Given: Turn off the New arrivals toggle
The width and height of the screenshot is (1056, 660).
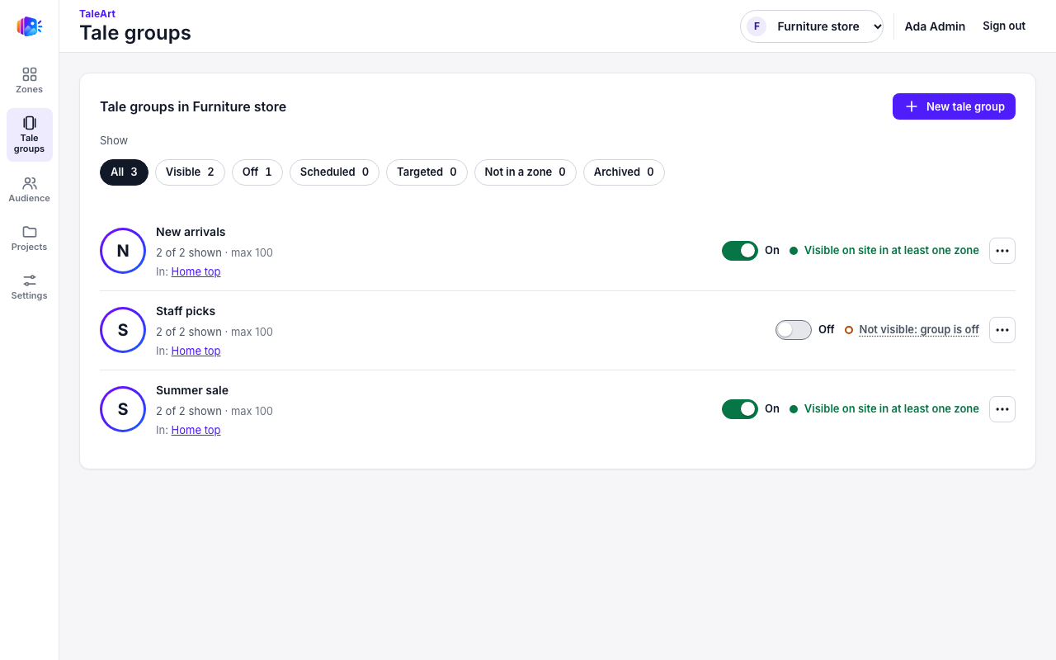Looking at the screenshot, I should (740, 251).
